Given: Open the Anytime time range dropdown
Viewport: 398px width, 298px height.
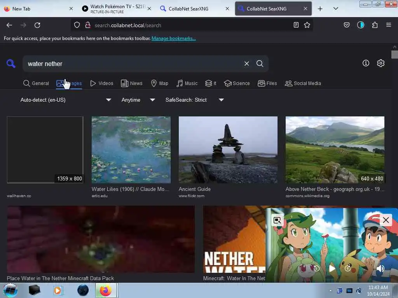Looking at the screenshot, I should [138, 100].
